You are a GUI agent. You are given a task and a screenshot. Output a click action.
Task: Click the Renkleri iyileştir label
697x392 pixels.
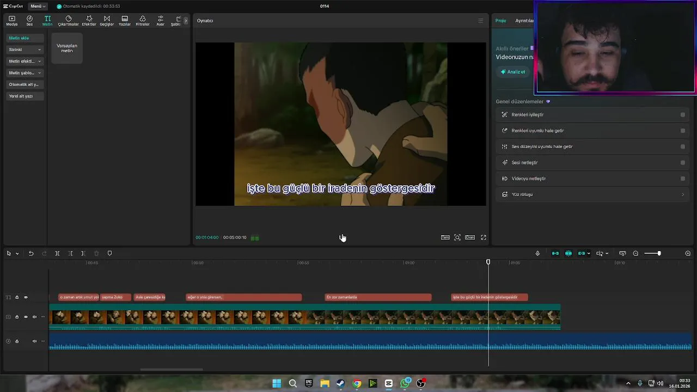click(x=528, y=115)
